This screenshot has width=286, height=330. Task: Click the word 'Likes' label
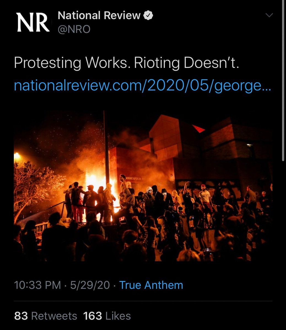118,316
